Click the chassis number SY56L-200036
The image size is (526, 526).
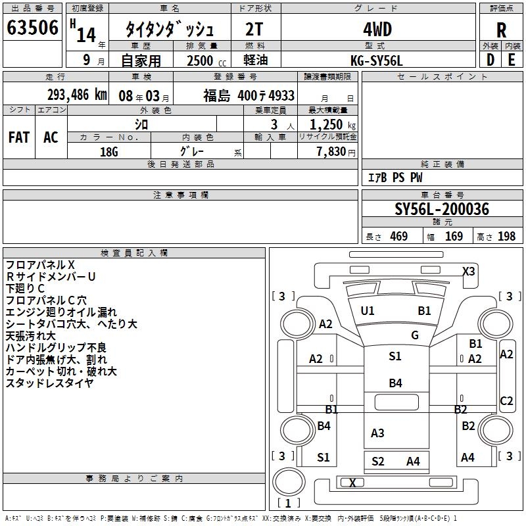click(441, 210)
